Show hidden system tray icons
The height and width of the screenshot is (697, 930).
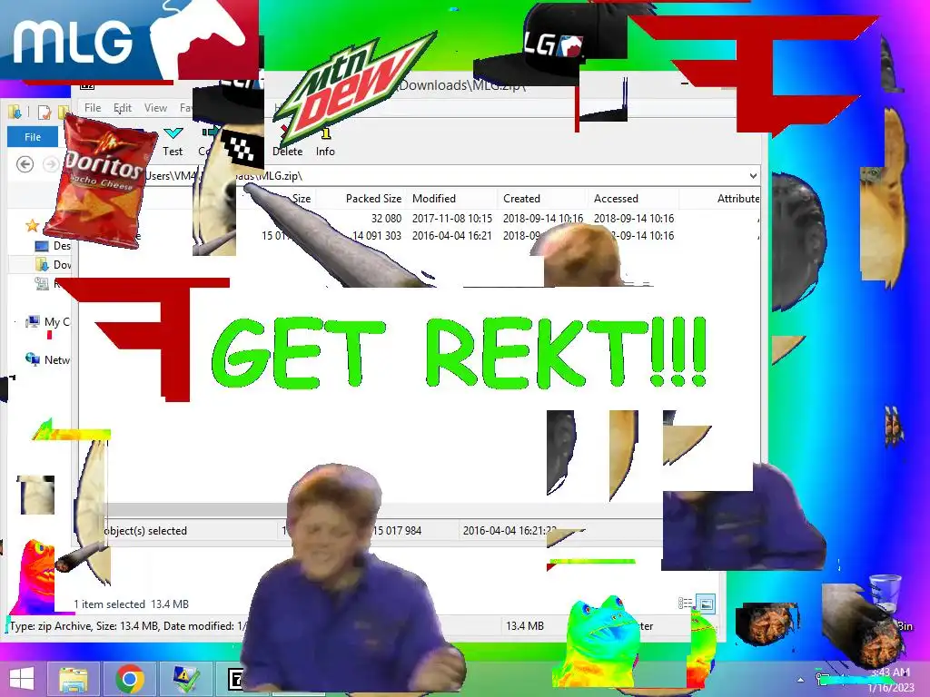point(801,680)
